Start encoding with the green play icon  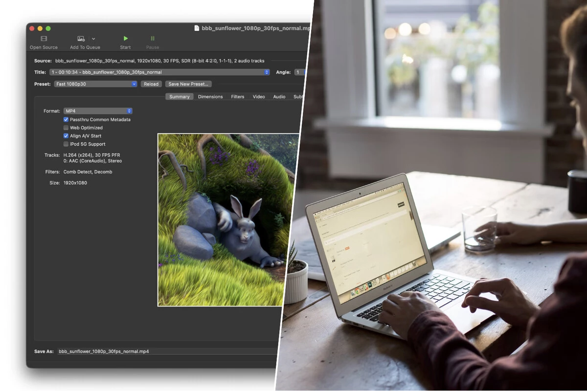pos(126,39)
